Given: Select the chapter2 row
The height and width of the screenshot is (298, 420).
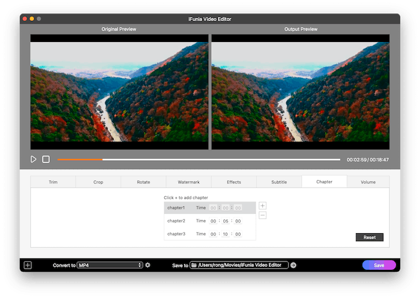Looking at the screenshot, I should (x=176, y=221).
